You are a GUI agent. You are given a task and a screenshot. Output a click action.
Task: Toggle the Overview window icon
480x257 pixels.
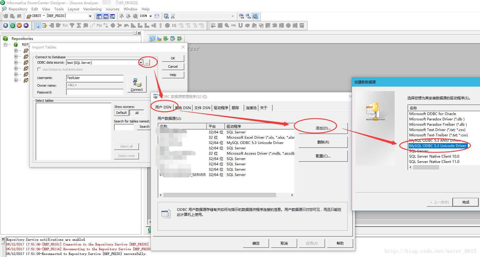coord(113,16)
